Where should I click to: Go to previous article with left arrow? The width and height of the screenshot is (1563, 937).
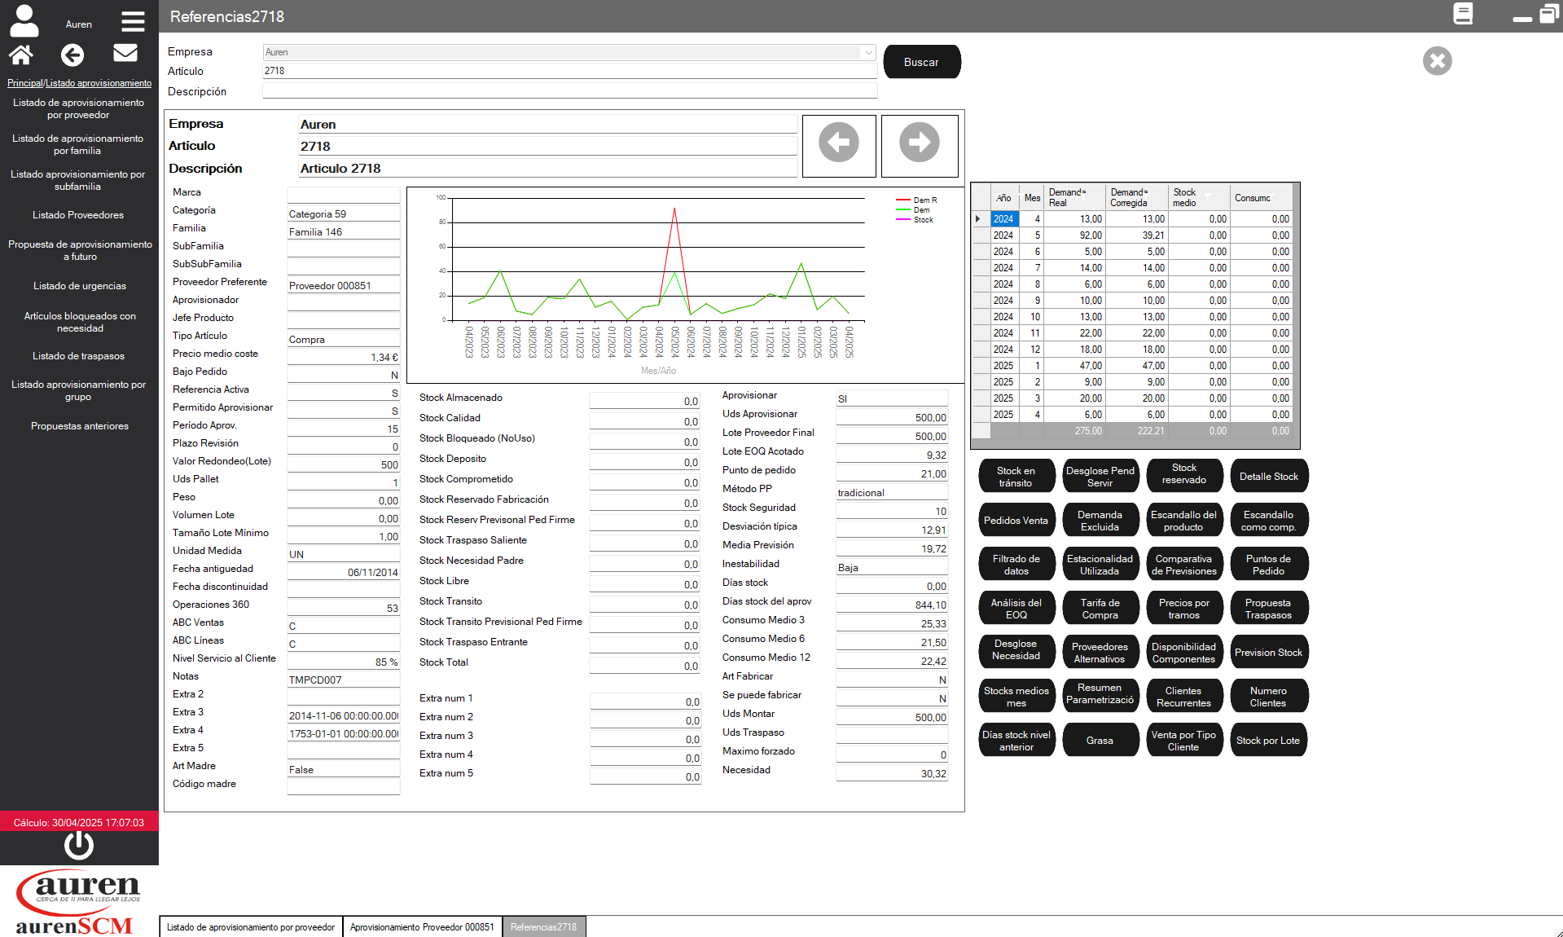point(839,143)
